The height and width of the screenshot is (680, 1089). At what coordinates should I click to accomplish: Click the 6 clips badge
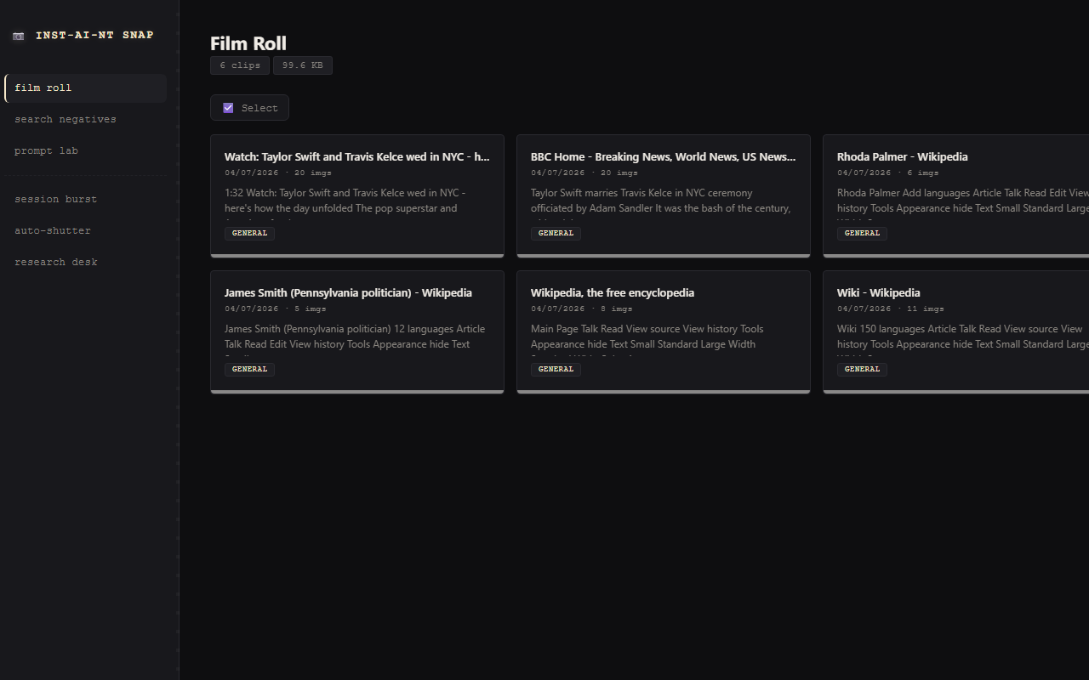[x=240, y=65]
